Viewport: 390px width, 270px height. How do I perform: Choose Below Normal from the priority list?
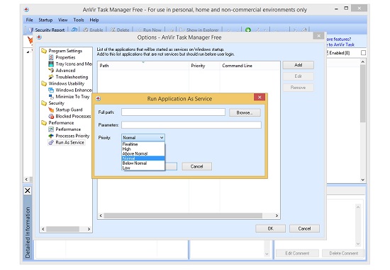point(143,163)
